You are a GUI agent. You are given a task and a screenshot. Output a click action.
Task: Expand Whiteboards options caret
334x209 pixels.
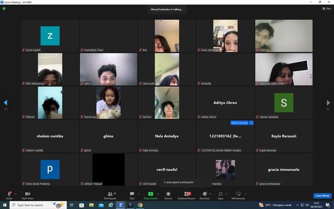tap(246, 194)
